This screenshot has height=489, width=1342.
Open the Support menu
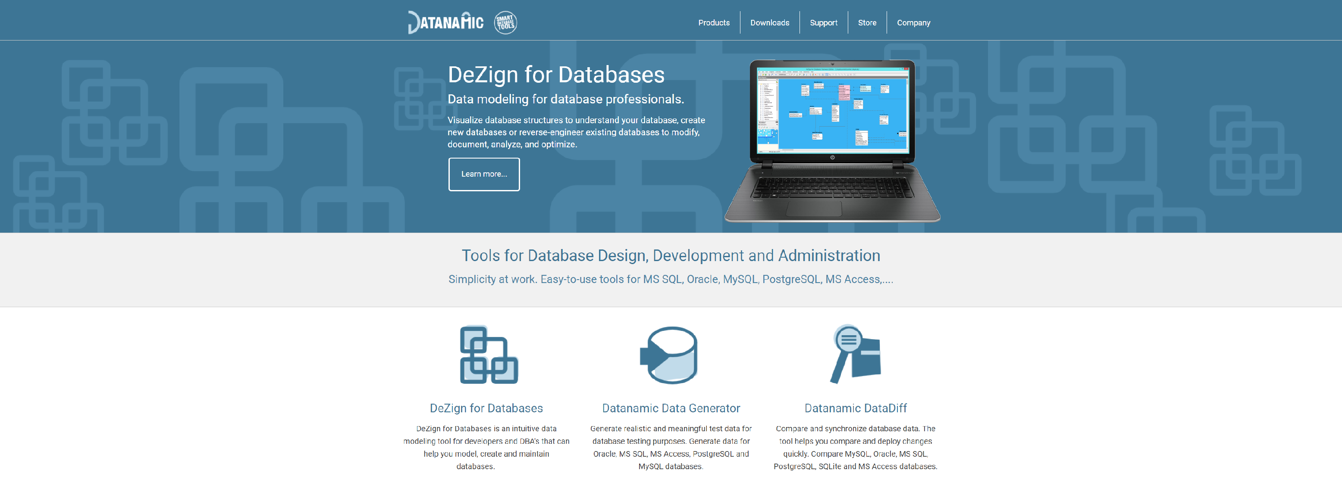(823, 23)
